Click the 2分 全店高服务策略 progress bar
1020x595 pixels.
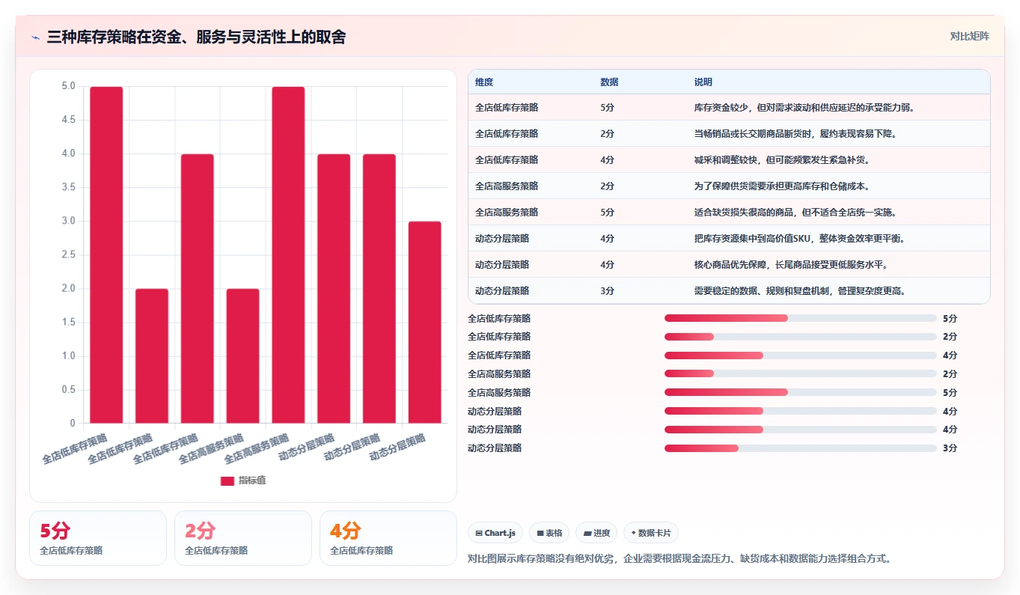801,373
